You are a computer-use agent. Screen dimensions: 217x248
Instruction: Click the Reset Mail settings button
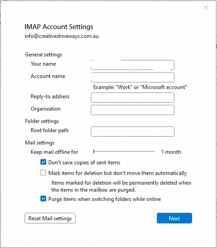click(x=50, y=218)
